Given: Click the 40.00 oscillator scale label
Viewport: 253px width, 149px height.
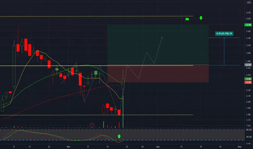Looking at the screenshot, I should click(249, 137).
